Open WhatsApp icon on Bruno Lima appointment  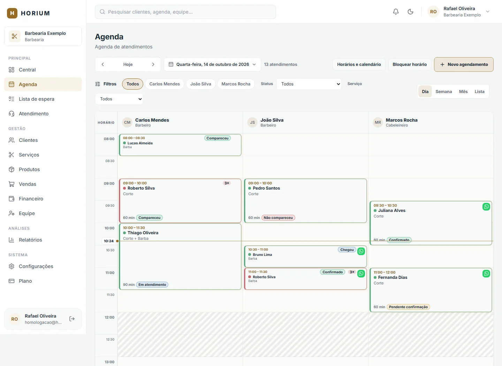click(x=361, y=251)
